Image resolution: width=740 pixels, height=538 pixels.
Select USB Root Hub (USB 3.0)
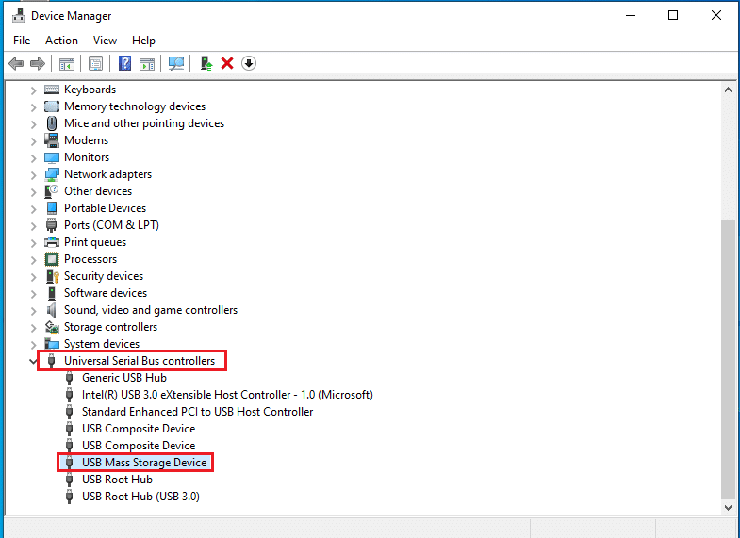point(140,497)
